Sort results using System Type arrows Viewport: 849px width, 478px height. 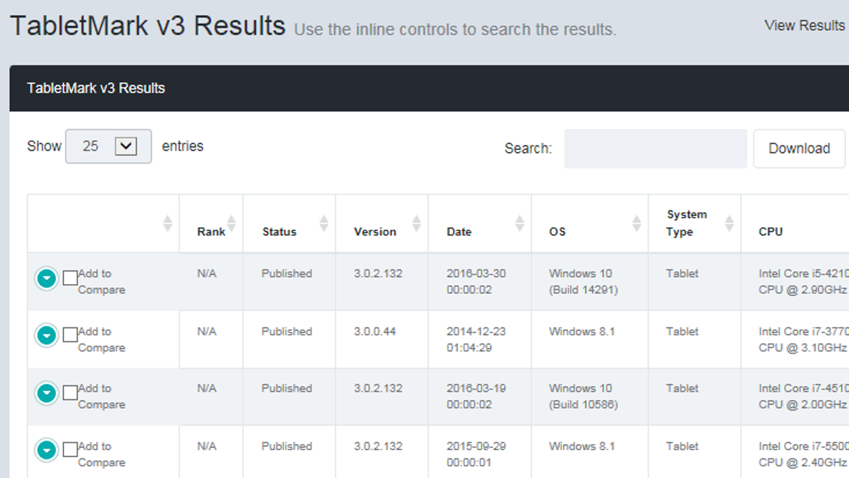(x=729, y=224)
